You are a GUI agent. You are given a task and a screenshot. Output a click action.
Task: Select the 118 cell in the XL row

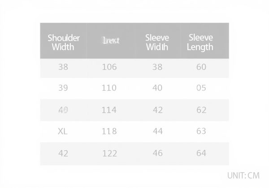[x=109, y=131]
